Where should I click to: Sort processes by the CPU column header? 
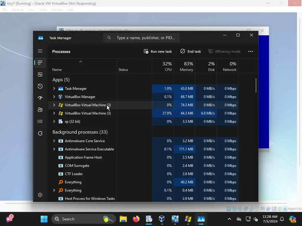163,66
